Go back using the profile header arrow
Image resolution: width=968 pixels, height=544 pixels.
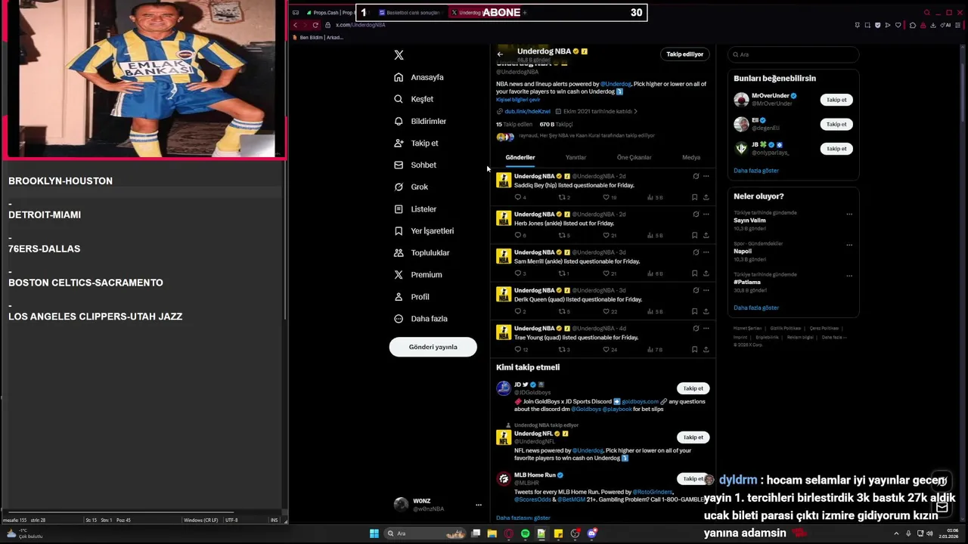coord(500,54)
